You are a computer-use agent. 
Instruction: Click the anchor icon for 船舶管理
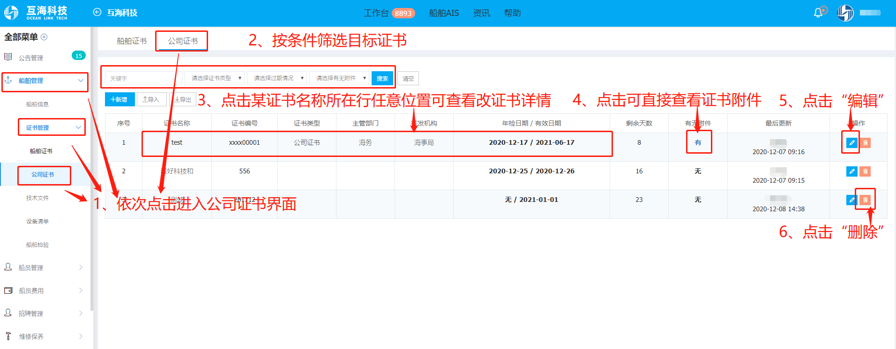click(x=8, y=80)
